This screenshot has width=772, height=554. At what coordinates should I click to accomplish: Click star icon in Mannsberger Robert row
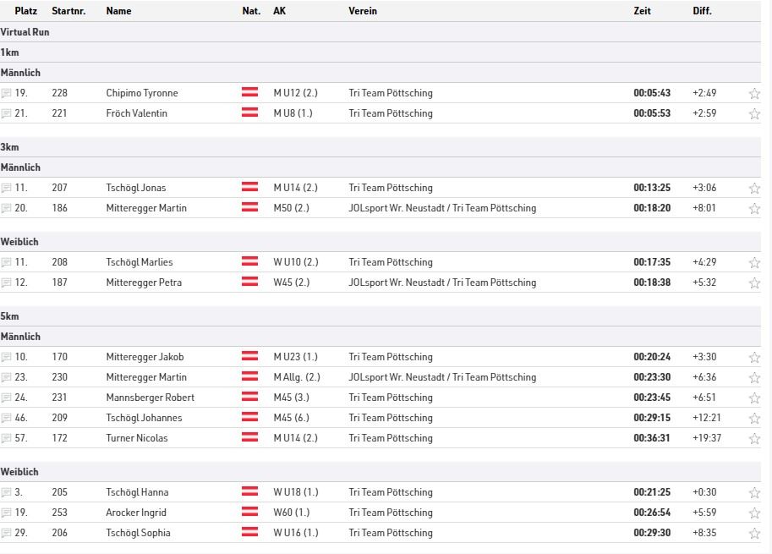754,398
